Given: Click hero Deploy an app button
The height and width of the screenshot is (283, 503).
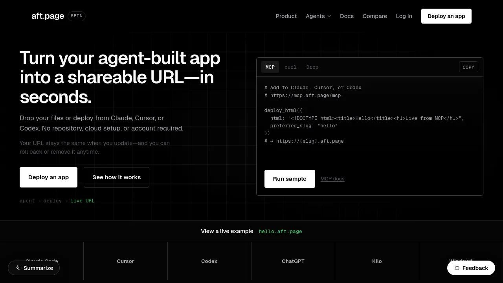Looking at the screenshot, I should (x=48, y=177).
